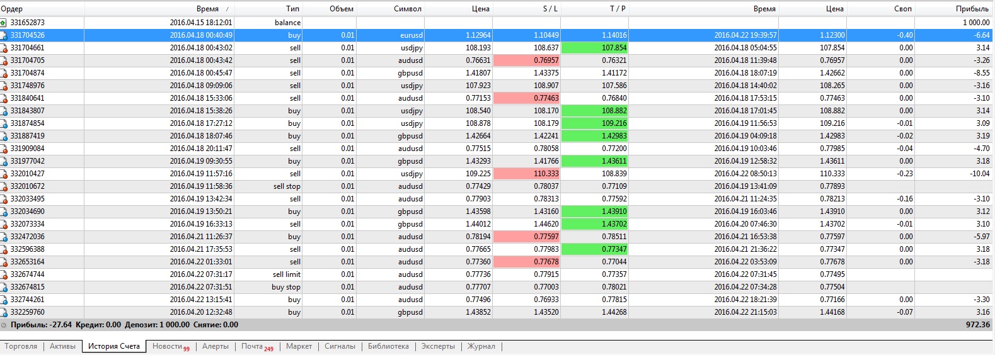Click the swap value -0.23
This screenshot has width=995, height=355.
(905, 174)
